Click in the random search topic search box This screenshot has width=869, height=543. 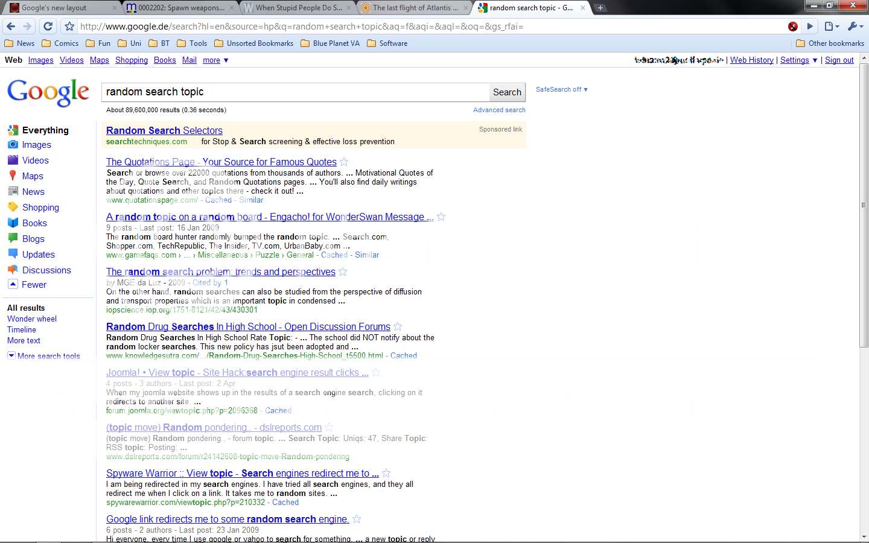click(x=295, y=92)
